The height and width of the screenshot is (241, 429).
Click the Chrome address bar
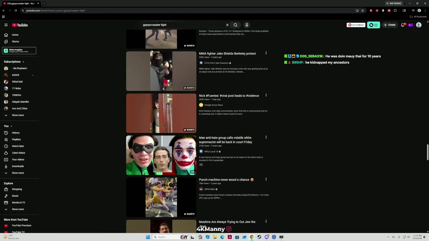pos(188,10)
